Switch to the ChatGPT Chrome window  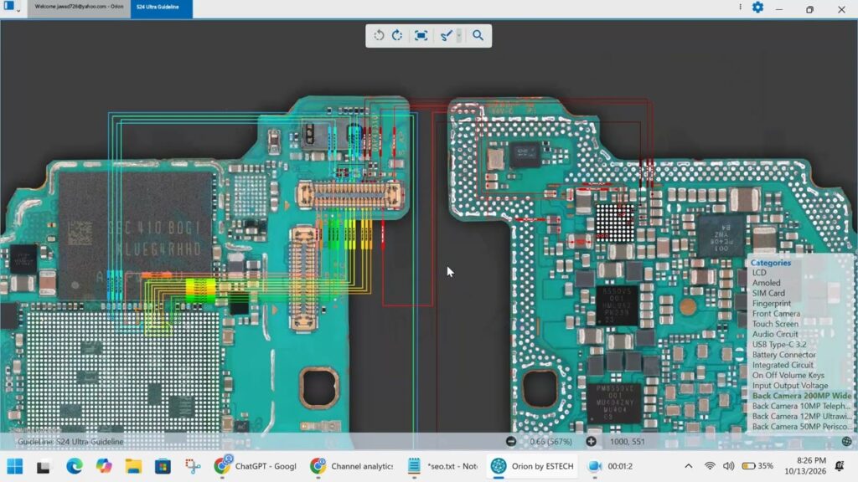(255, 466)
